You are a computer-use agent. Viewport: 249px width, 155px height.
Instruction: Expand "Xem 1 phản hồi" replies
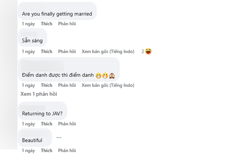39,94
